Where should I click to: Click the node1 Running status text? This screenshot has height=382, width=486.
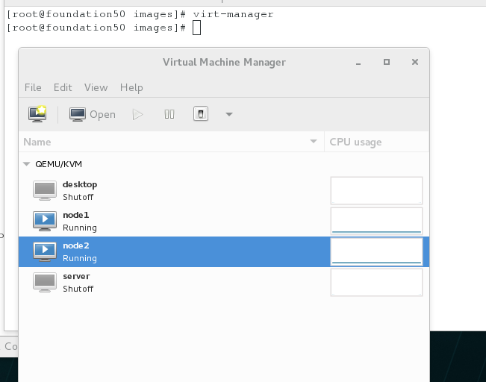tap(80, 228)
